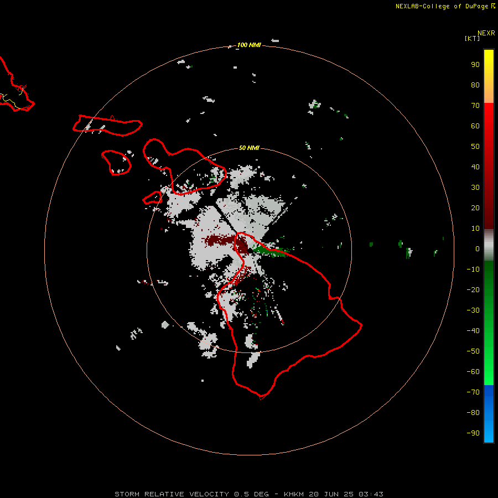Click the green inbound velocity streak east of the radar site
Image resolution: width=498 pixels, height=498 pixels.
[x=270, y=251]
